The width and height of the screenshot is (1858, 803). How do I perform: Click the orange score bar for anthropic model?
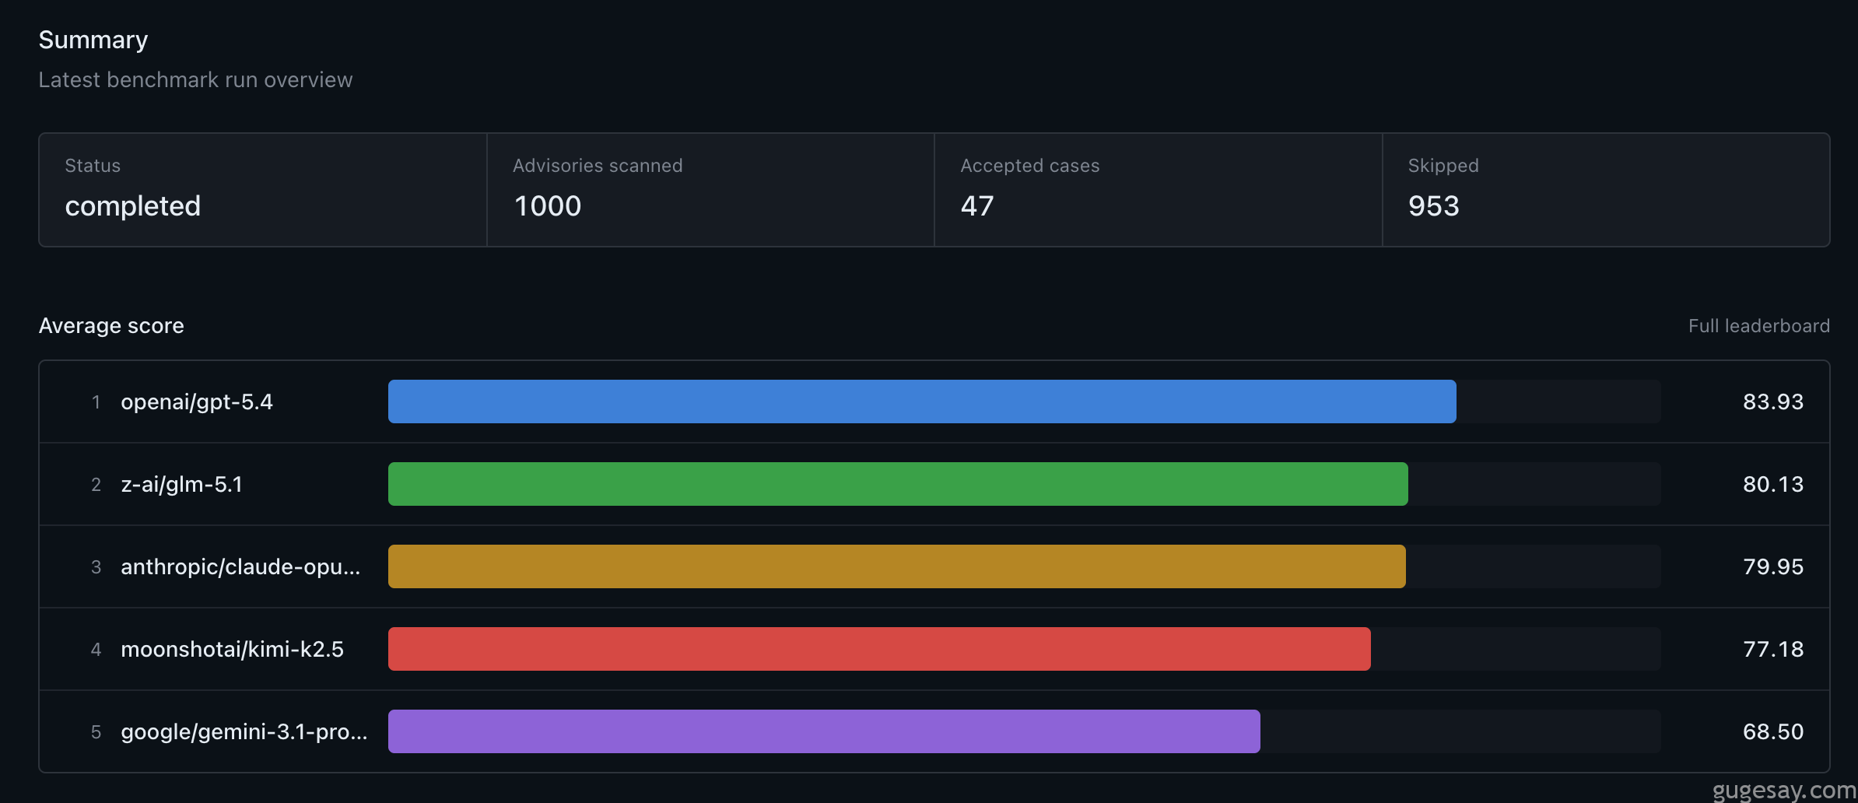896,566
